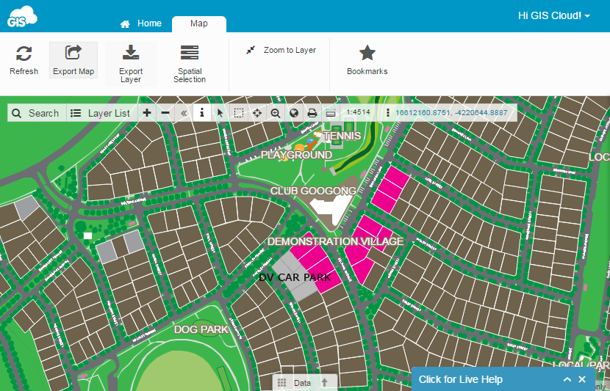Click the print map icon

tap(312, 113)
